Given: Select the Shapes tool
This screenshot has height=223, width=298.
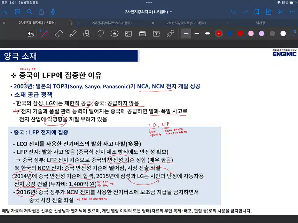Looking at the screenshot, I should tap(87, 34).
